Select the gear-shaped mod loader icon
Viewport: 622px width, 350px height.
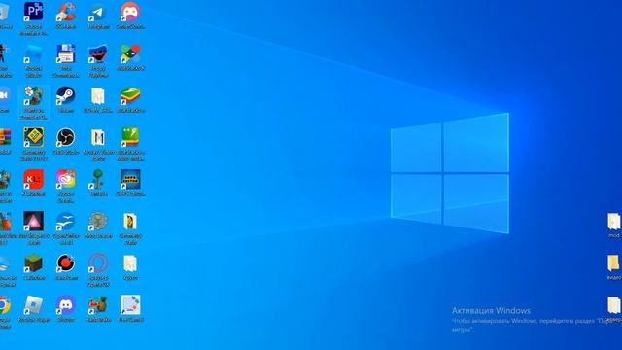point(98,221)
